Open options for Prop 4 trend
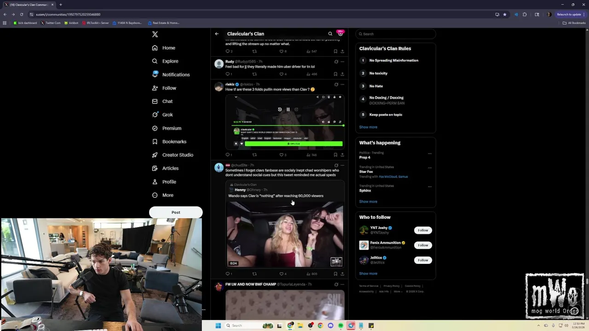This screenshot has height=331, width=589. point(430,154)
